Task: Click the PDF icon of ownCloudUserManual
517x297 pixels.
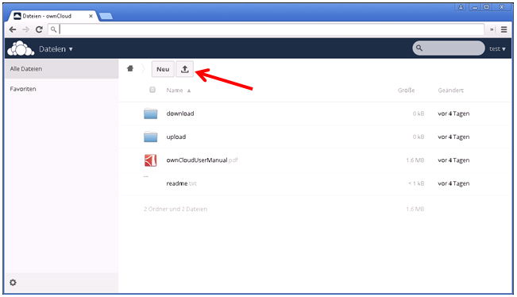Action: coord(151,160)
